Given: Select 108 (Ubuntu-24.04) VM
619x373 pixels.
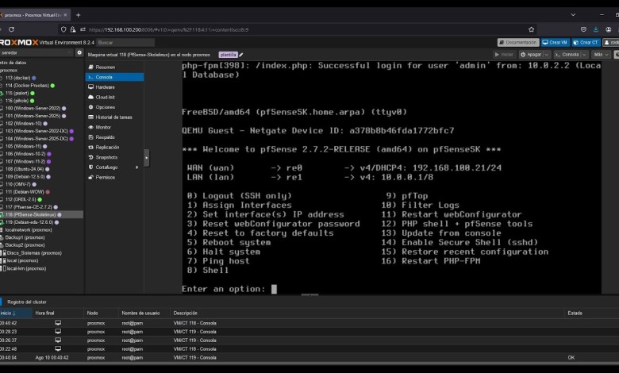Looking at the screenshot, I should coord(25,169).
